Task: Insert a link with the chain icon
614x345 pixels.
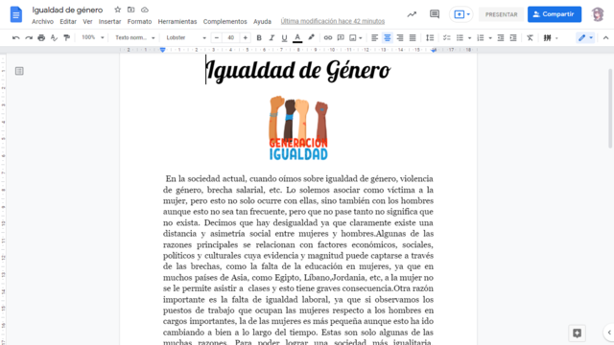Action: click(328, 37)
